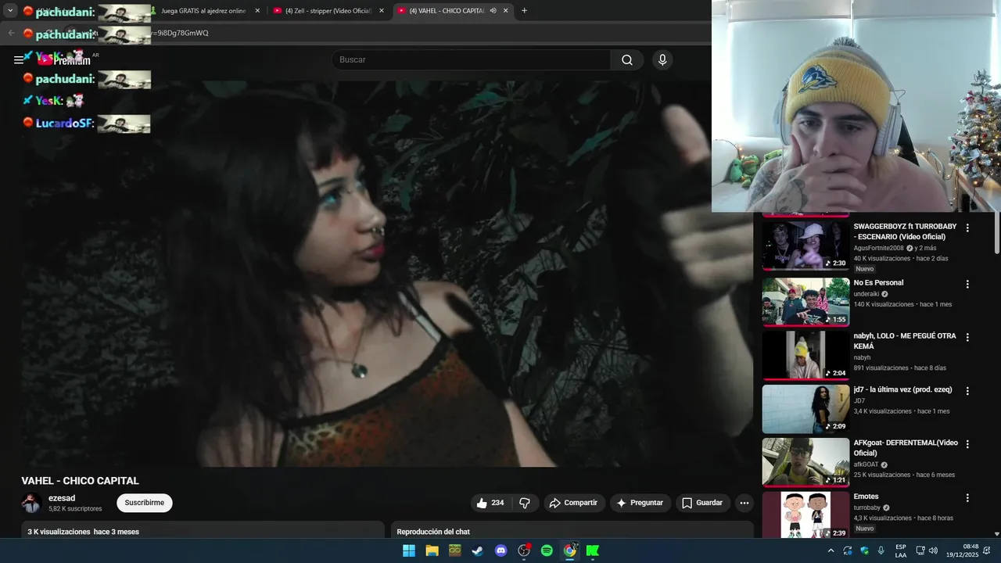1001x563 pixels.
Task: Click the Guardar save button
Action: [x=701, y=503]
